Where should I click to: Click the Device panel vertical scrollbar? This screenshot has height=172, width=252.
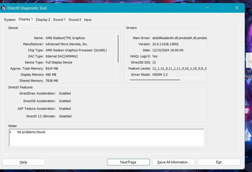pos(118,49)
